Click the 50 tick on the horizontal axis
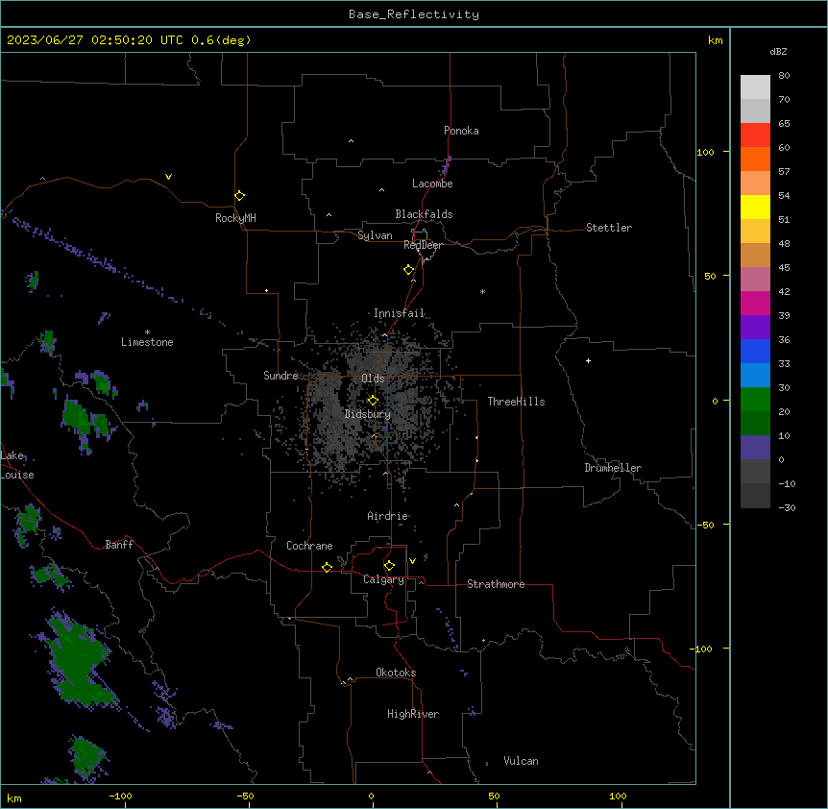This screenshot has width=828, height=809. click(x=494, y=796)
